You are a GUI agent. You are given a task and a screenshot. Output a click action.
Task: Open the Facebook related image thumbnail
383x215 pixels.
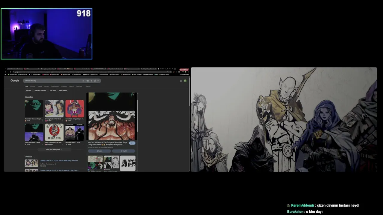coord(95,162)
